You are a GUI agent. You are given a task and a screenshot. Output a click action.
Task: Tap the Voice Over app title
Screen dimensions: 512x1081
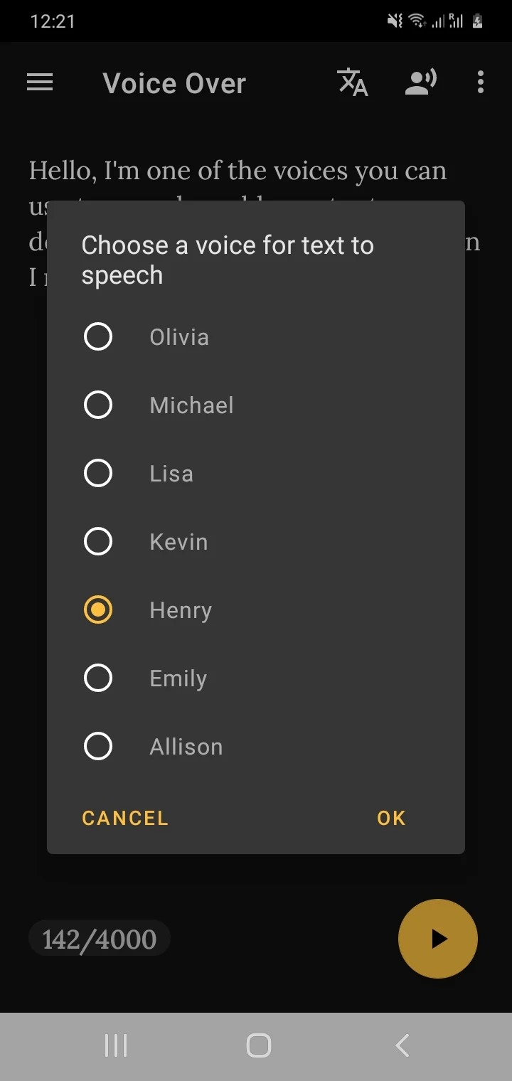point(174,83)
